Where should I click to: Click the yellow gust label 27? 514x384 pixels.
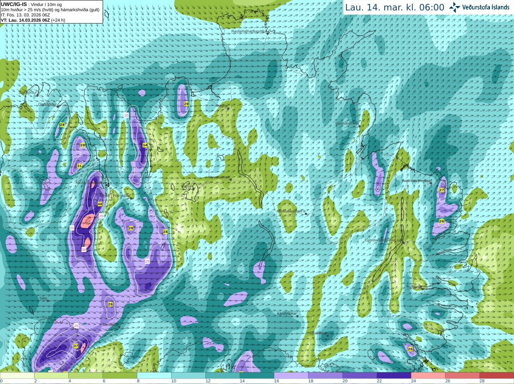point(442,190)
